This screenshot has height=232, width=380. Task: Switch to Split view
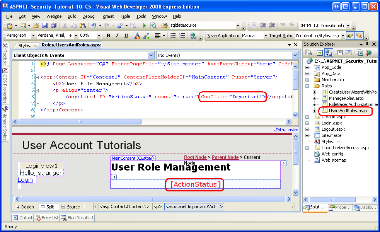click(48, 207)
